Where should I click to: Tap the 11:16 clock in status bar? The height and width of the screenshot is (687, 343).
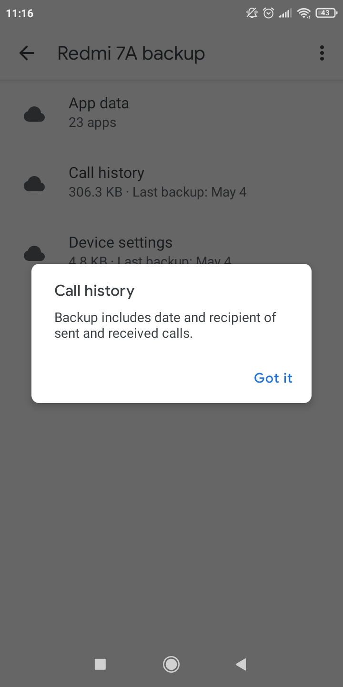click(20, 13)
